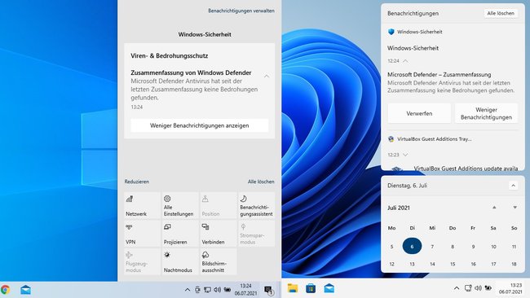Select date 7 in the calendar
The height and width of the screenshot is (298, 530).
point(432,247)
